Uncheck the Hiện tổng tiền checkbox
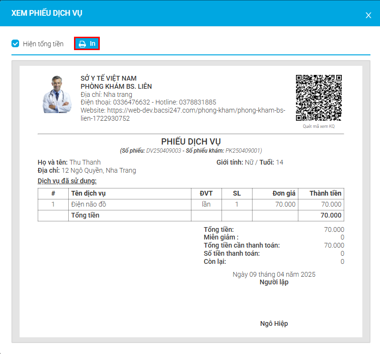 15,44
